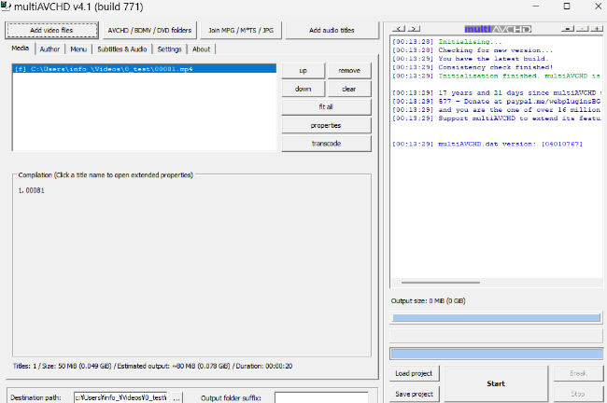
Task: Click the Output folder suffix field
Action: coord(320,398)
